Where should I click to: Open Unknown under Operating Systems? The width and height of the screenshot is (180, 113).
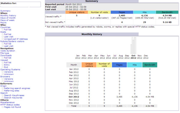click(9, 74)
